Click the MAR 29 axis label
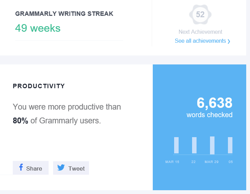The width and height of the screenshot is (250, 194). (212, 162)
